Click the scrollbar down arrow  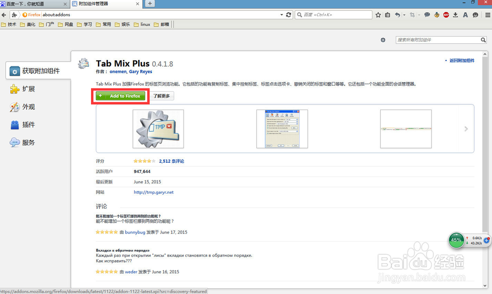pyautogui.click(x=485, y=286)
